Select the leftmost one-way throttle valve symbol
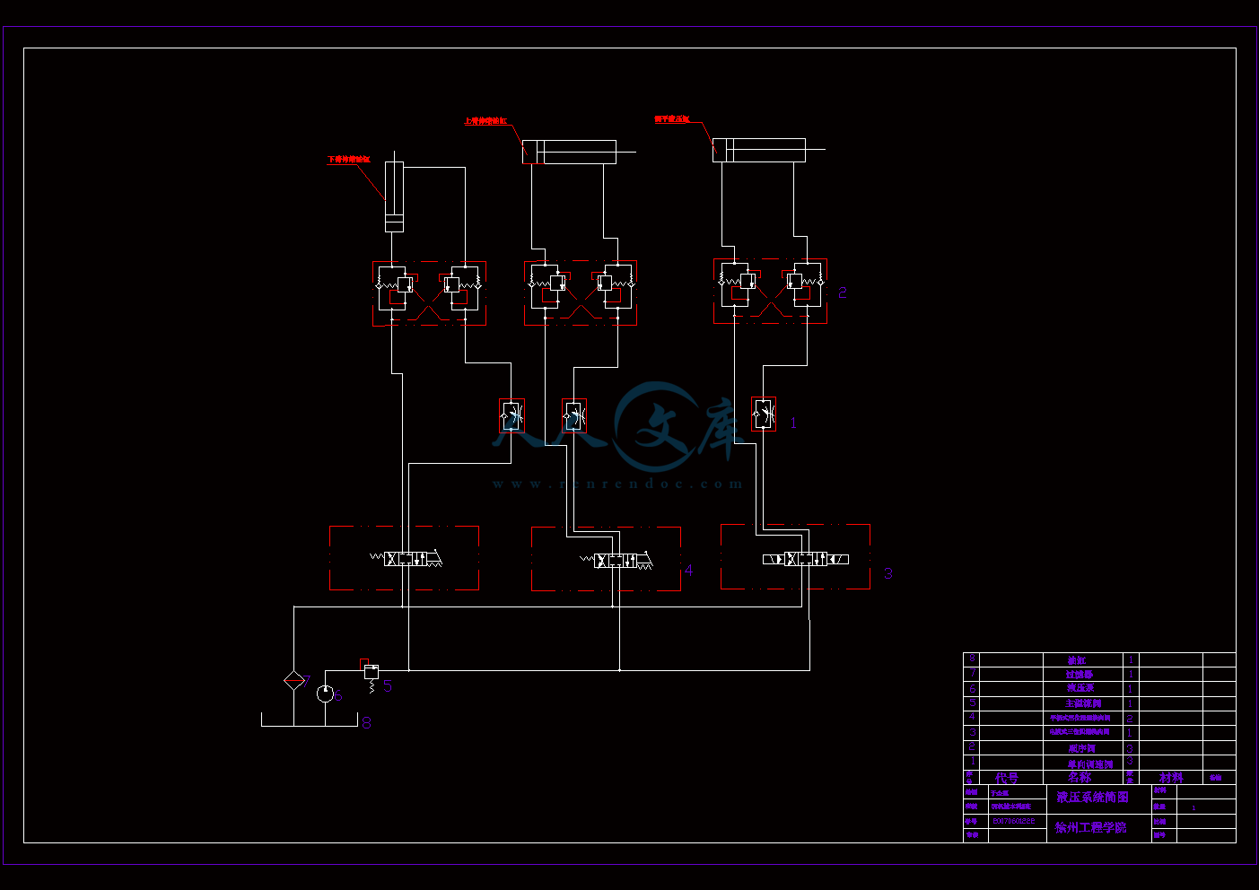1259x890 pixels. (511, 416)
